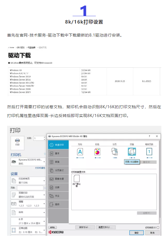The image size is (167, 240).
Task: Open the Kyocera ECOSYS printer selection dropdown
Action: point(28,162)
